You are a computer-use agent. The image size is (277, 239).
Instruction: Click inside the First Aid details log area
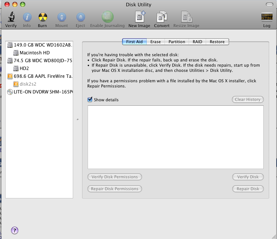[175, 137]
